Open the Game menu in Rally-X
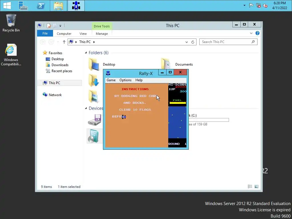The height and width of the screenshot is (219, 292). pos(111,80)
